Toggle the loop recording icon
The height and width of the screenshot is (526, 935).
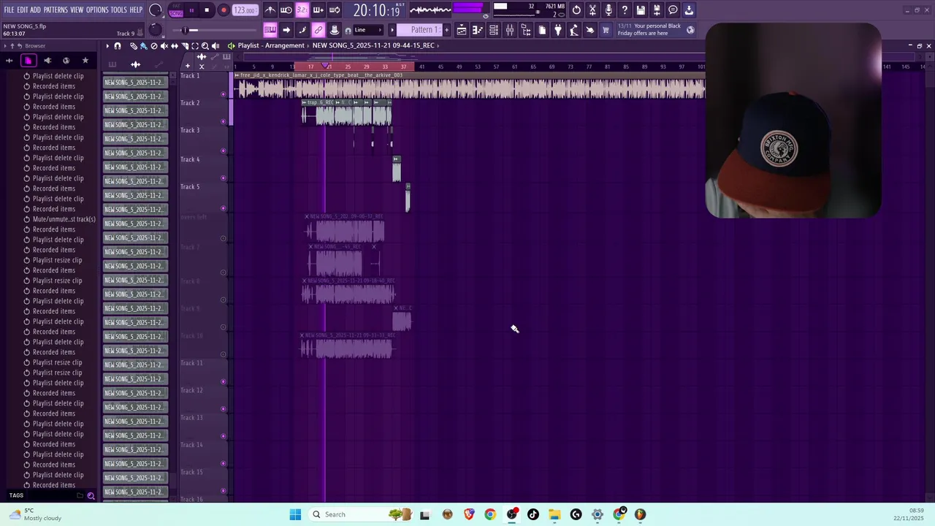[334, 10]
